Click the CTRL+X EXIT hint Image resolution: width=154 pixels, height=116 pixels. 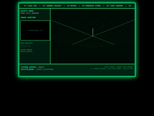tap(128, 68)
